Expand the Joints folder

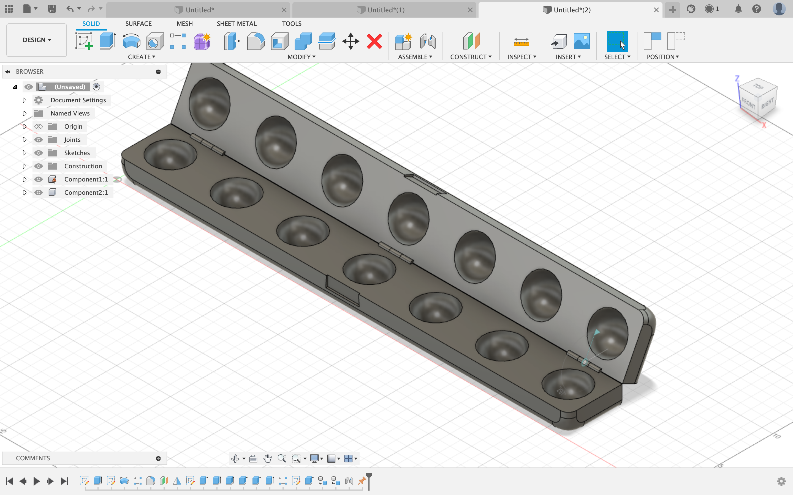[25, 140]
